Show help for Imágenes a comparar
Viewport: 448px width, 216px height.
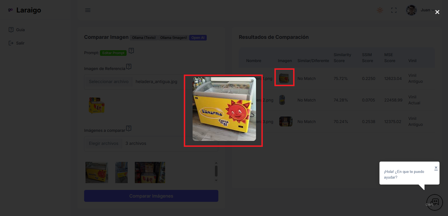coord(129,128)
